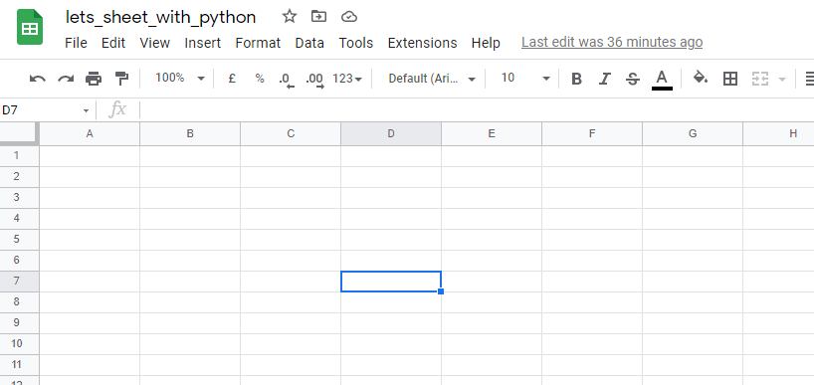Open the Insert menu
814x385 pixels.
click(202, 43)
